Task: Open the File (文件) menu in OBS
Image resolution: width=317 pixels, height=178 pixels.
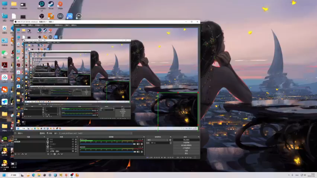Action: [17, 25]
